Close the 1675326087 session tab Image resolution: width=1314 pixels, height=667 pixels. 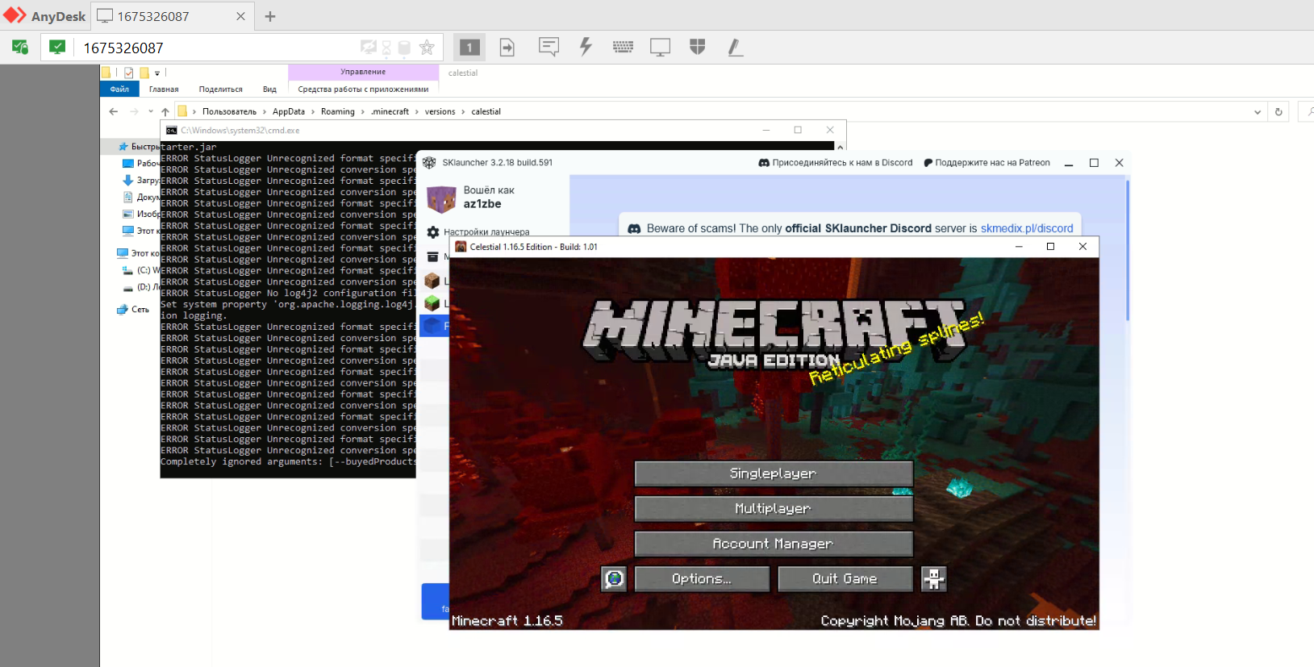[x=240, y=16]
